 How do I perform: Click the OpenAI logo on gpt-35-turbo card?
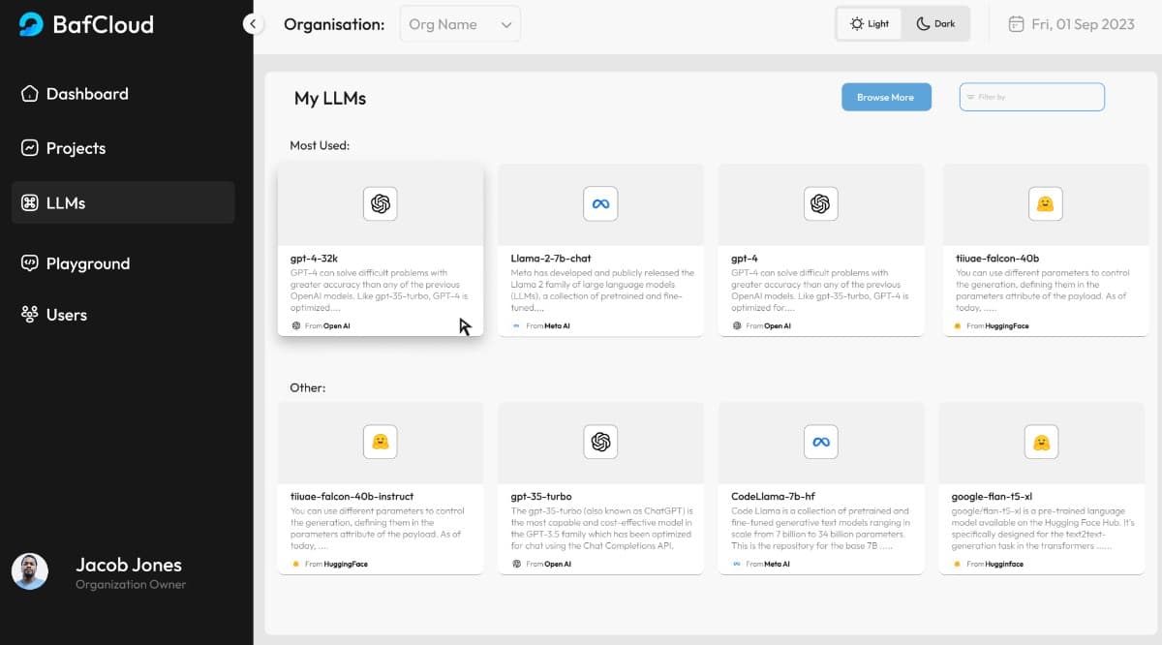(600, 442)
